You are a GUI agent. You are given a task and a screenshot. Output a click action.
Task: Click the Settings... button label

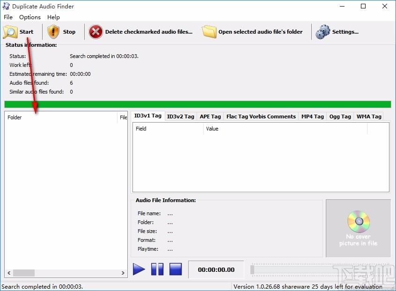345,32
